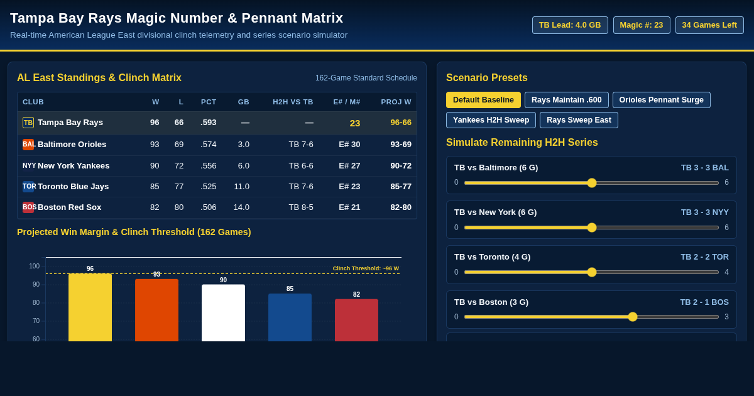Click the CLUB column header
Viewport: 754px width, 396px height.
(33, 102)
